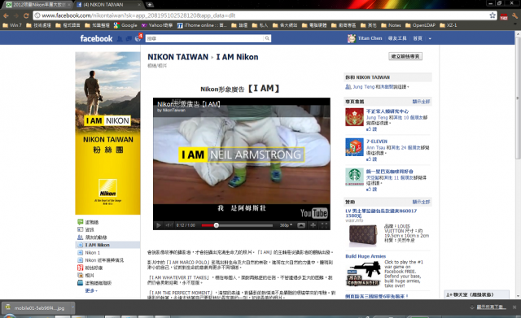Viewport: 521px width, 318px height.
Task: Mute the YouTube video volume
Action: coord(169,225)
